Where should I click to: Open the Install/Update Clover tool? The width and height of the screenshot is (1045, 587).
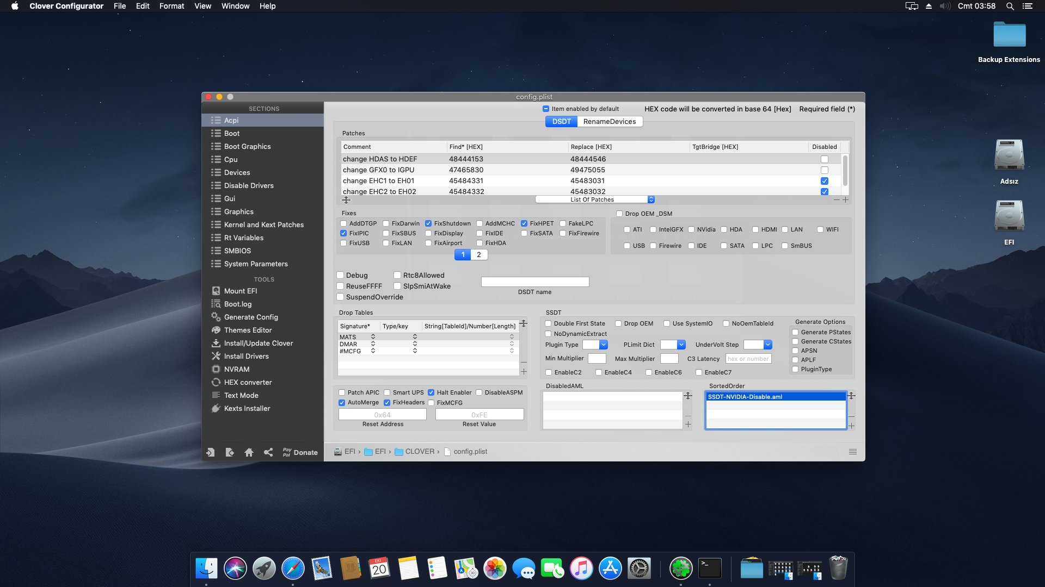click(x=258, y=343)
